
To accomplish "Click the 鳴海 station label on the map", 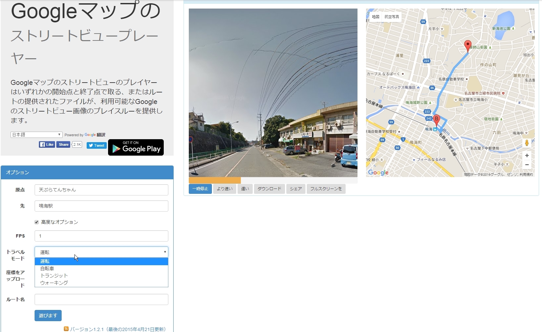I will point(429,129).
